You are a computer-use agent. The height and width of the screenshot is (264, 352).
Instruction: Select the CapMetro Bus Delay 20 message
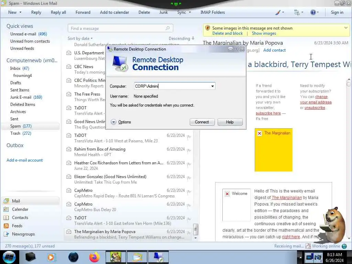pyautogui.click(x=129, y=207)
